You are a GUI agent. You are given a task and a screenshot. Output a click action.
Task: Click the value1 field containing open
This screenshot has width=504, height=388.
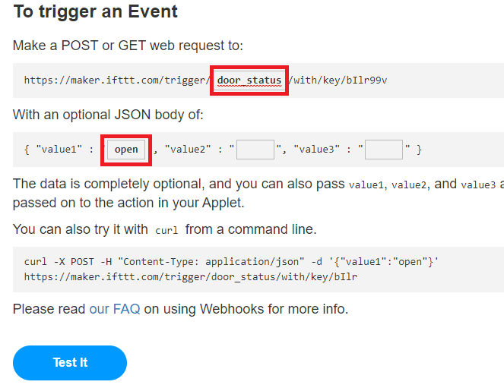[x=126, y=149]
